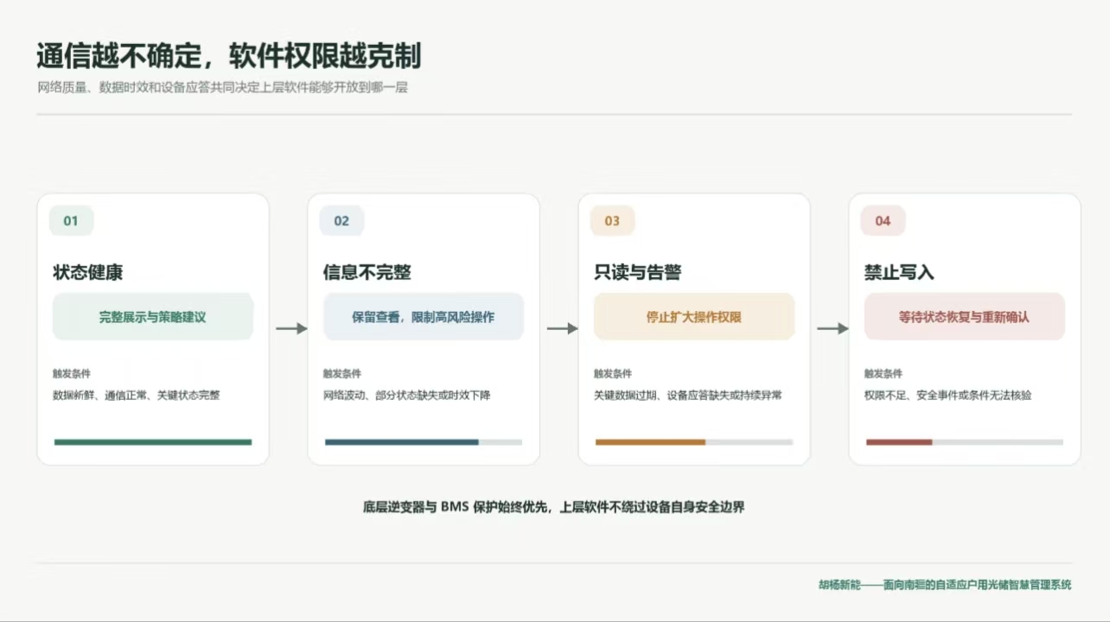Screen dimensions: 1110x622
Task: Click the 01 number badge
Action: click(x=71, y=220)
